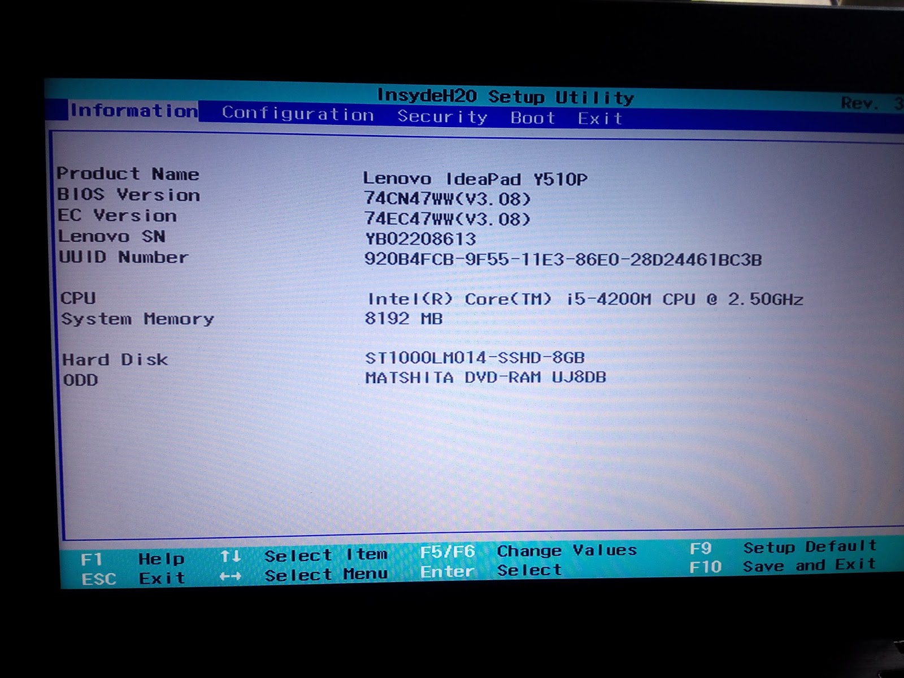Click the up/down arrows icon
Image resolution: width=904 pixels, height=678 pixels.
coord(231,557)
